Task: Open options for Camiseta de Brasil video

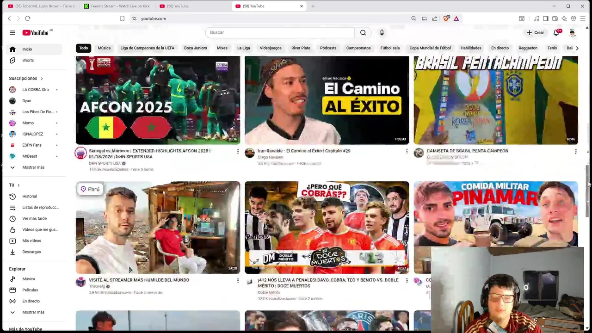Action: click(x=576, y=151)
